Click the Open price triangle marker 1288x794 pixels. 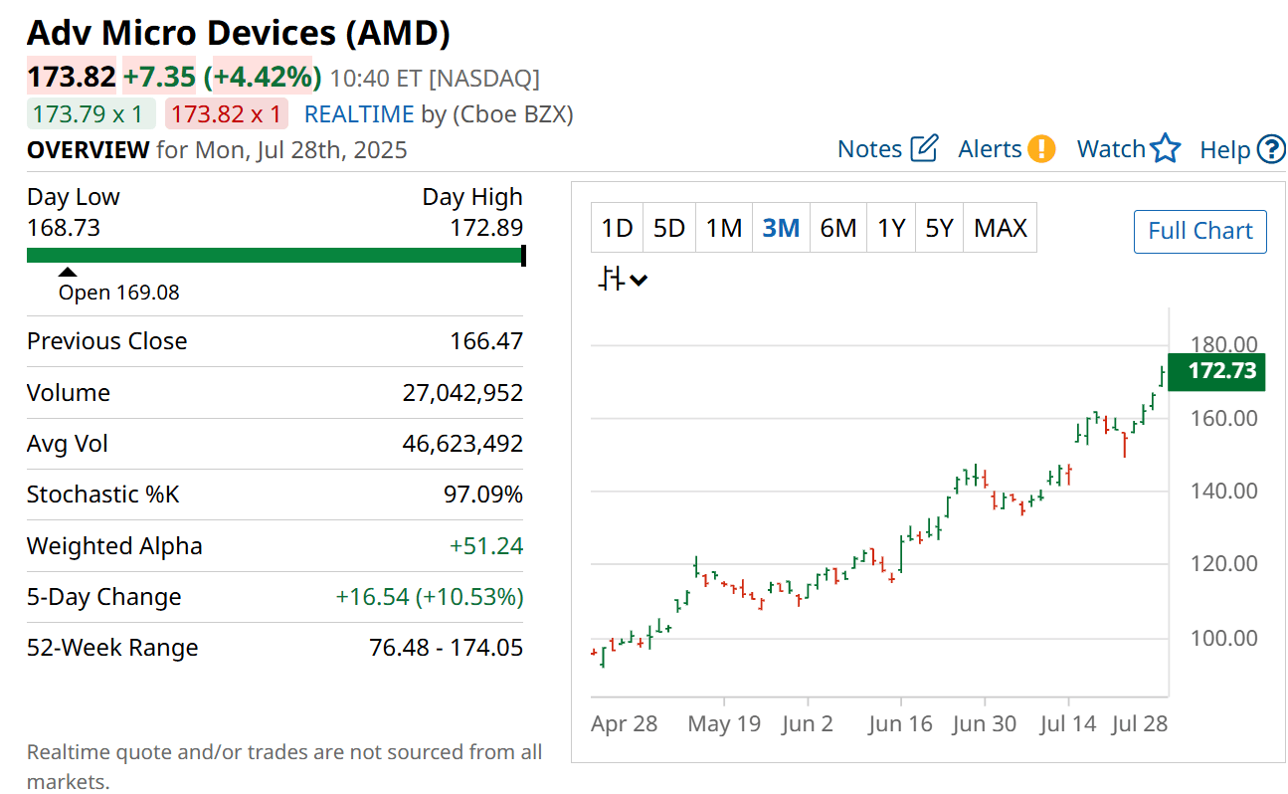pos(67,272)
